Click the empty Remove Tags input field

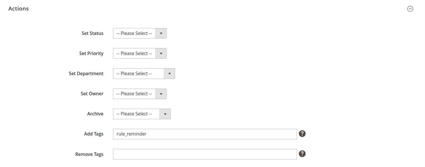coord(205,154)
